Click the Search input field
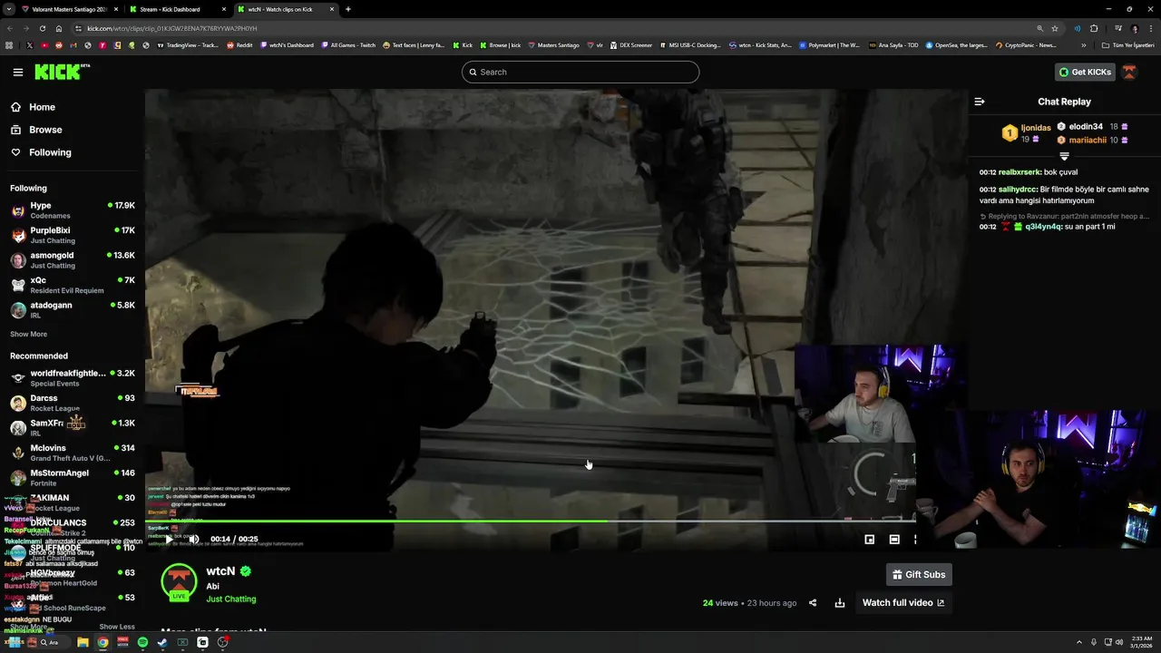 (x=580, y=72)
